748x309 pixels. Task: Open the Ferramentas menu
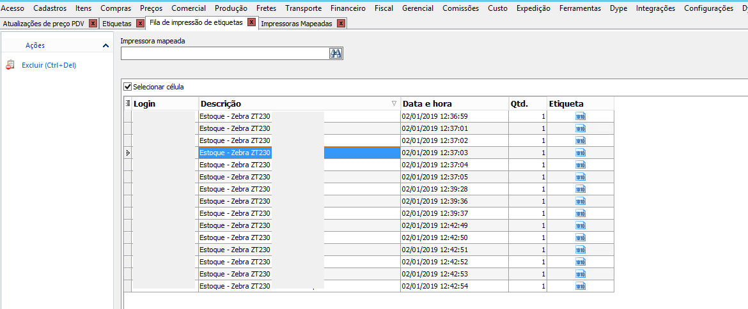(580, 8)
